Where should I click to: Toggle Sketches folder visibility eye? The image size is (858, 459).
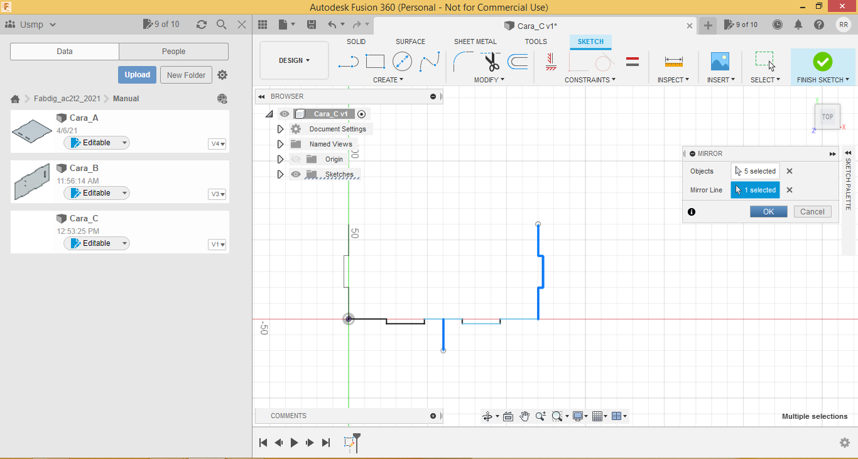(296, 174)
